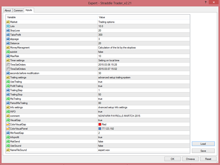Click the integer icon beside StopLoss

8,31
